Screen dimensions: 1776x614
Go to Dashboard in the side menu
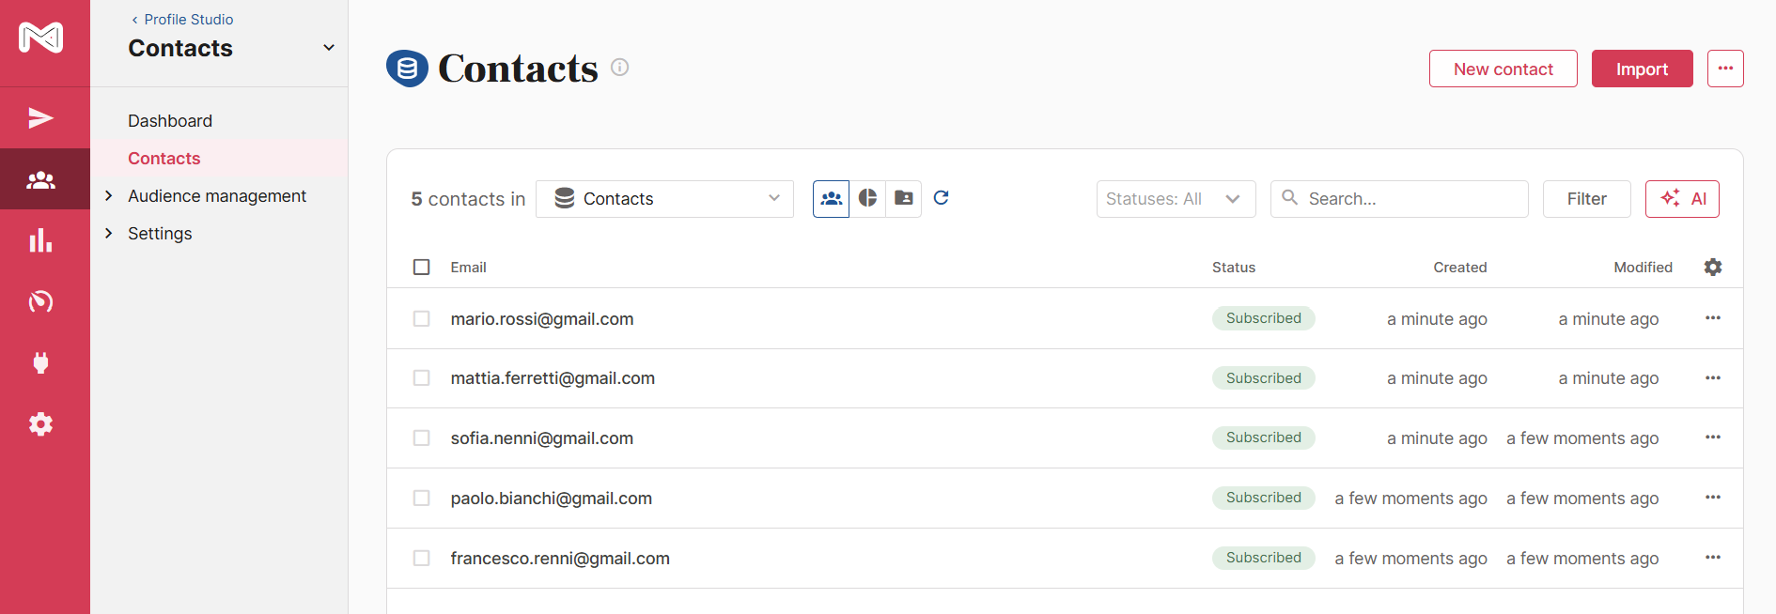tap(170, 121)
